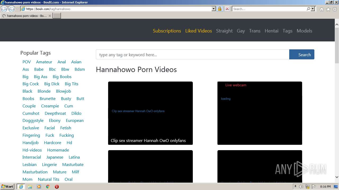The height and width of the screenshot is (190, 339).
Task: Open the Homemade tag link
Action: click(x=58, y=150)
